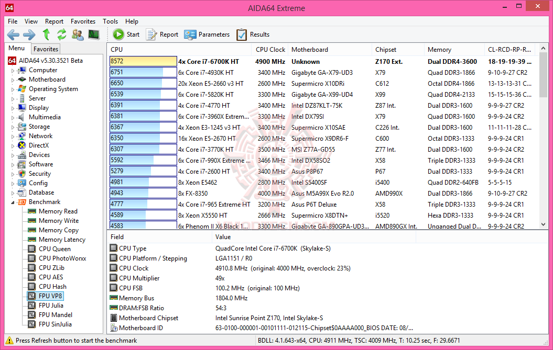Screen dimensions: 553x350
Task: Click the green Up arrow icon
Action: click(x=46, y=35)
